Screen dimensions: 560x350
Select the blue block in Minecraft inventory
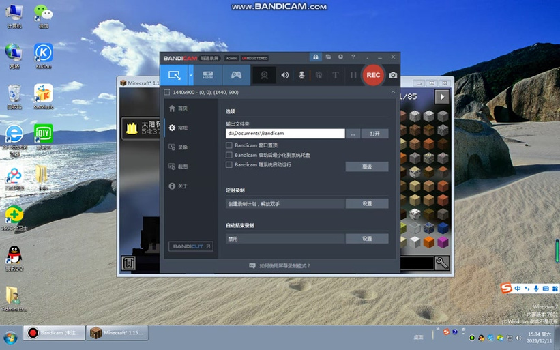[x=443, y=228]
